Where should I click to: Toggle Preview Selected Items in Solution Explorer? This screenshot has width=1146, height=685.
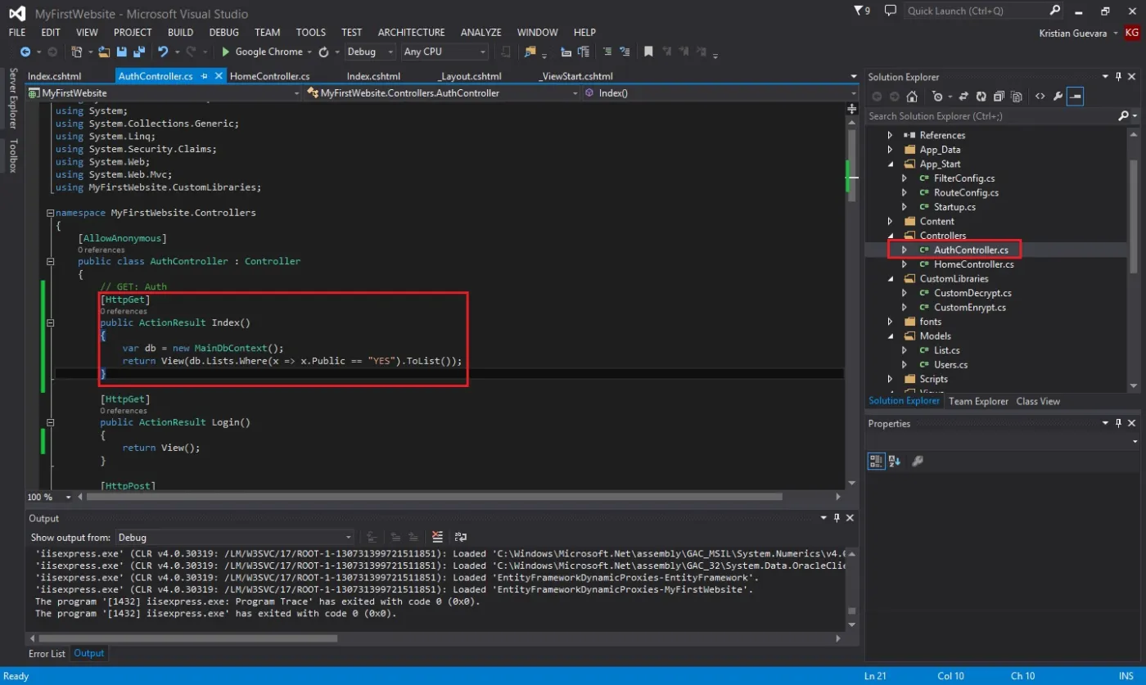(1076, 97)
